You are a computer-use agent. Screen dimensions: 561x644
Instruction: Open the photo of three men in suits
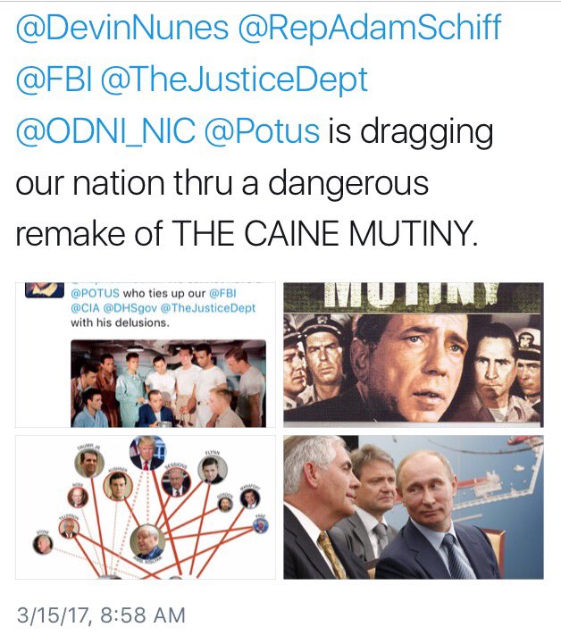[x=413, y=507]
